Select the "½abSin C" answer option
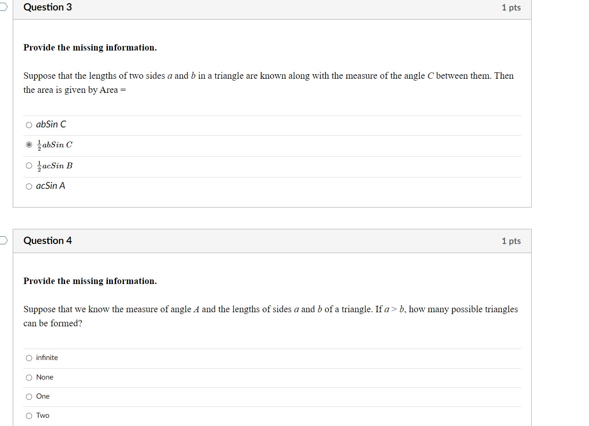This screenshot has width=589, height=426. (54, 145)
